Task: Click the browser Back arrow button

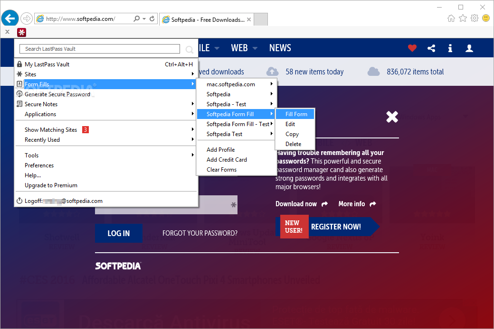Action: pyautogui.click(x=10, y=18)
